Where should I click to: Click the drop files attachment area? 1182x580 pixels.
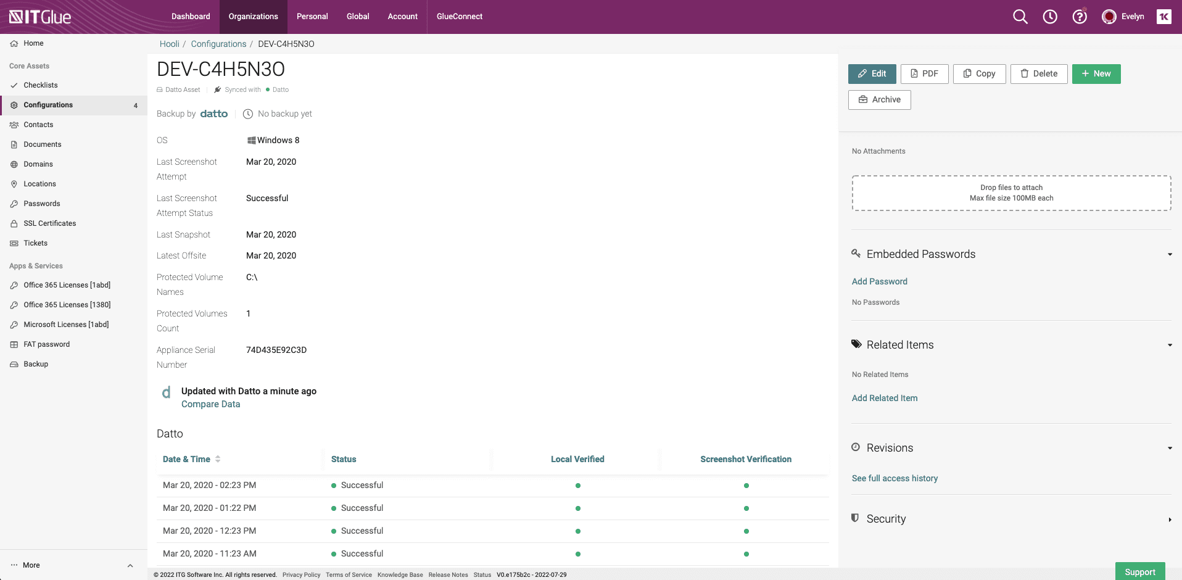tap(1011, 193)
